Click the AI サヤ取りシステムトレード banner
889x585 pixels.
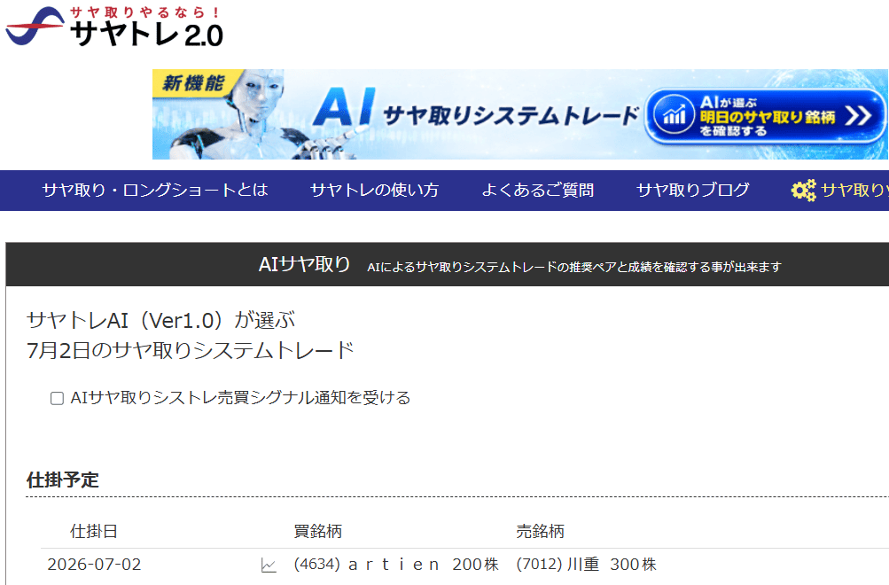pos(520,114)
